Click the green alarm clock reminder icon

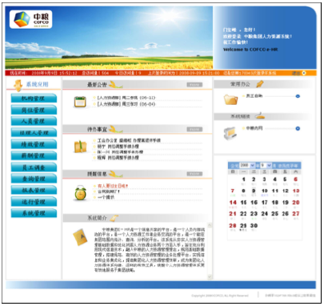coord(80,192)
